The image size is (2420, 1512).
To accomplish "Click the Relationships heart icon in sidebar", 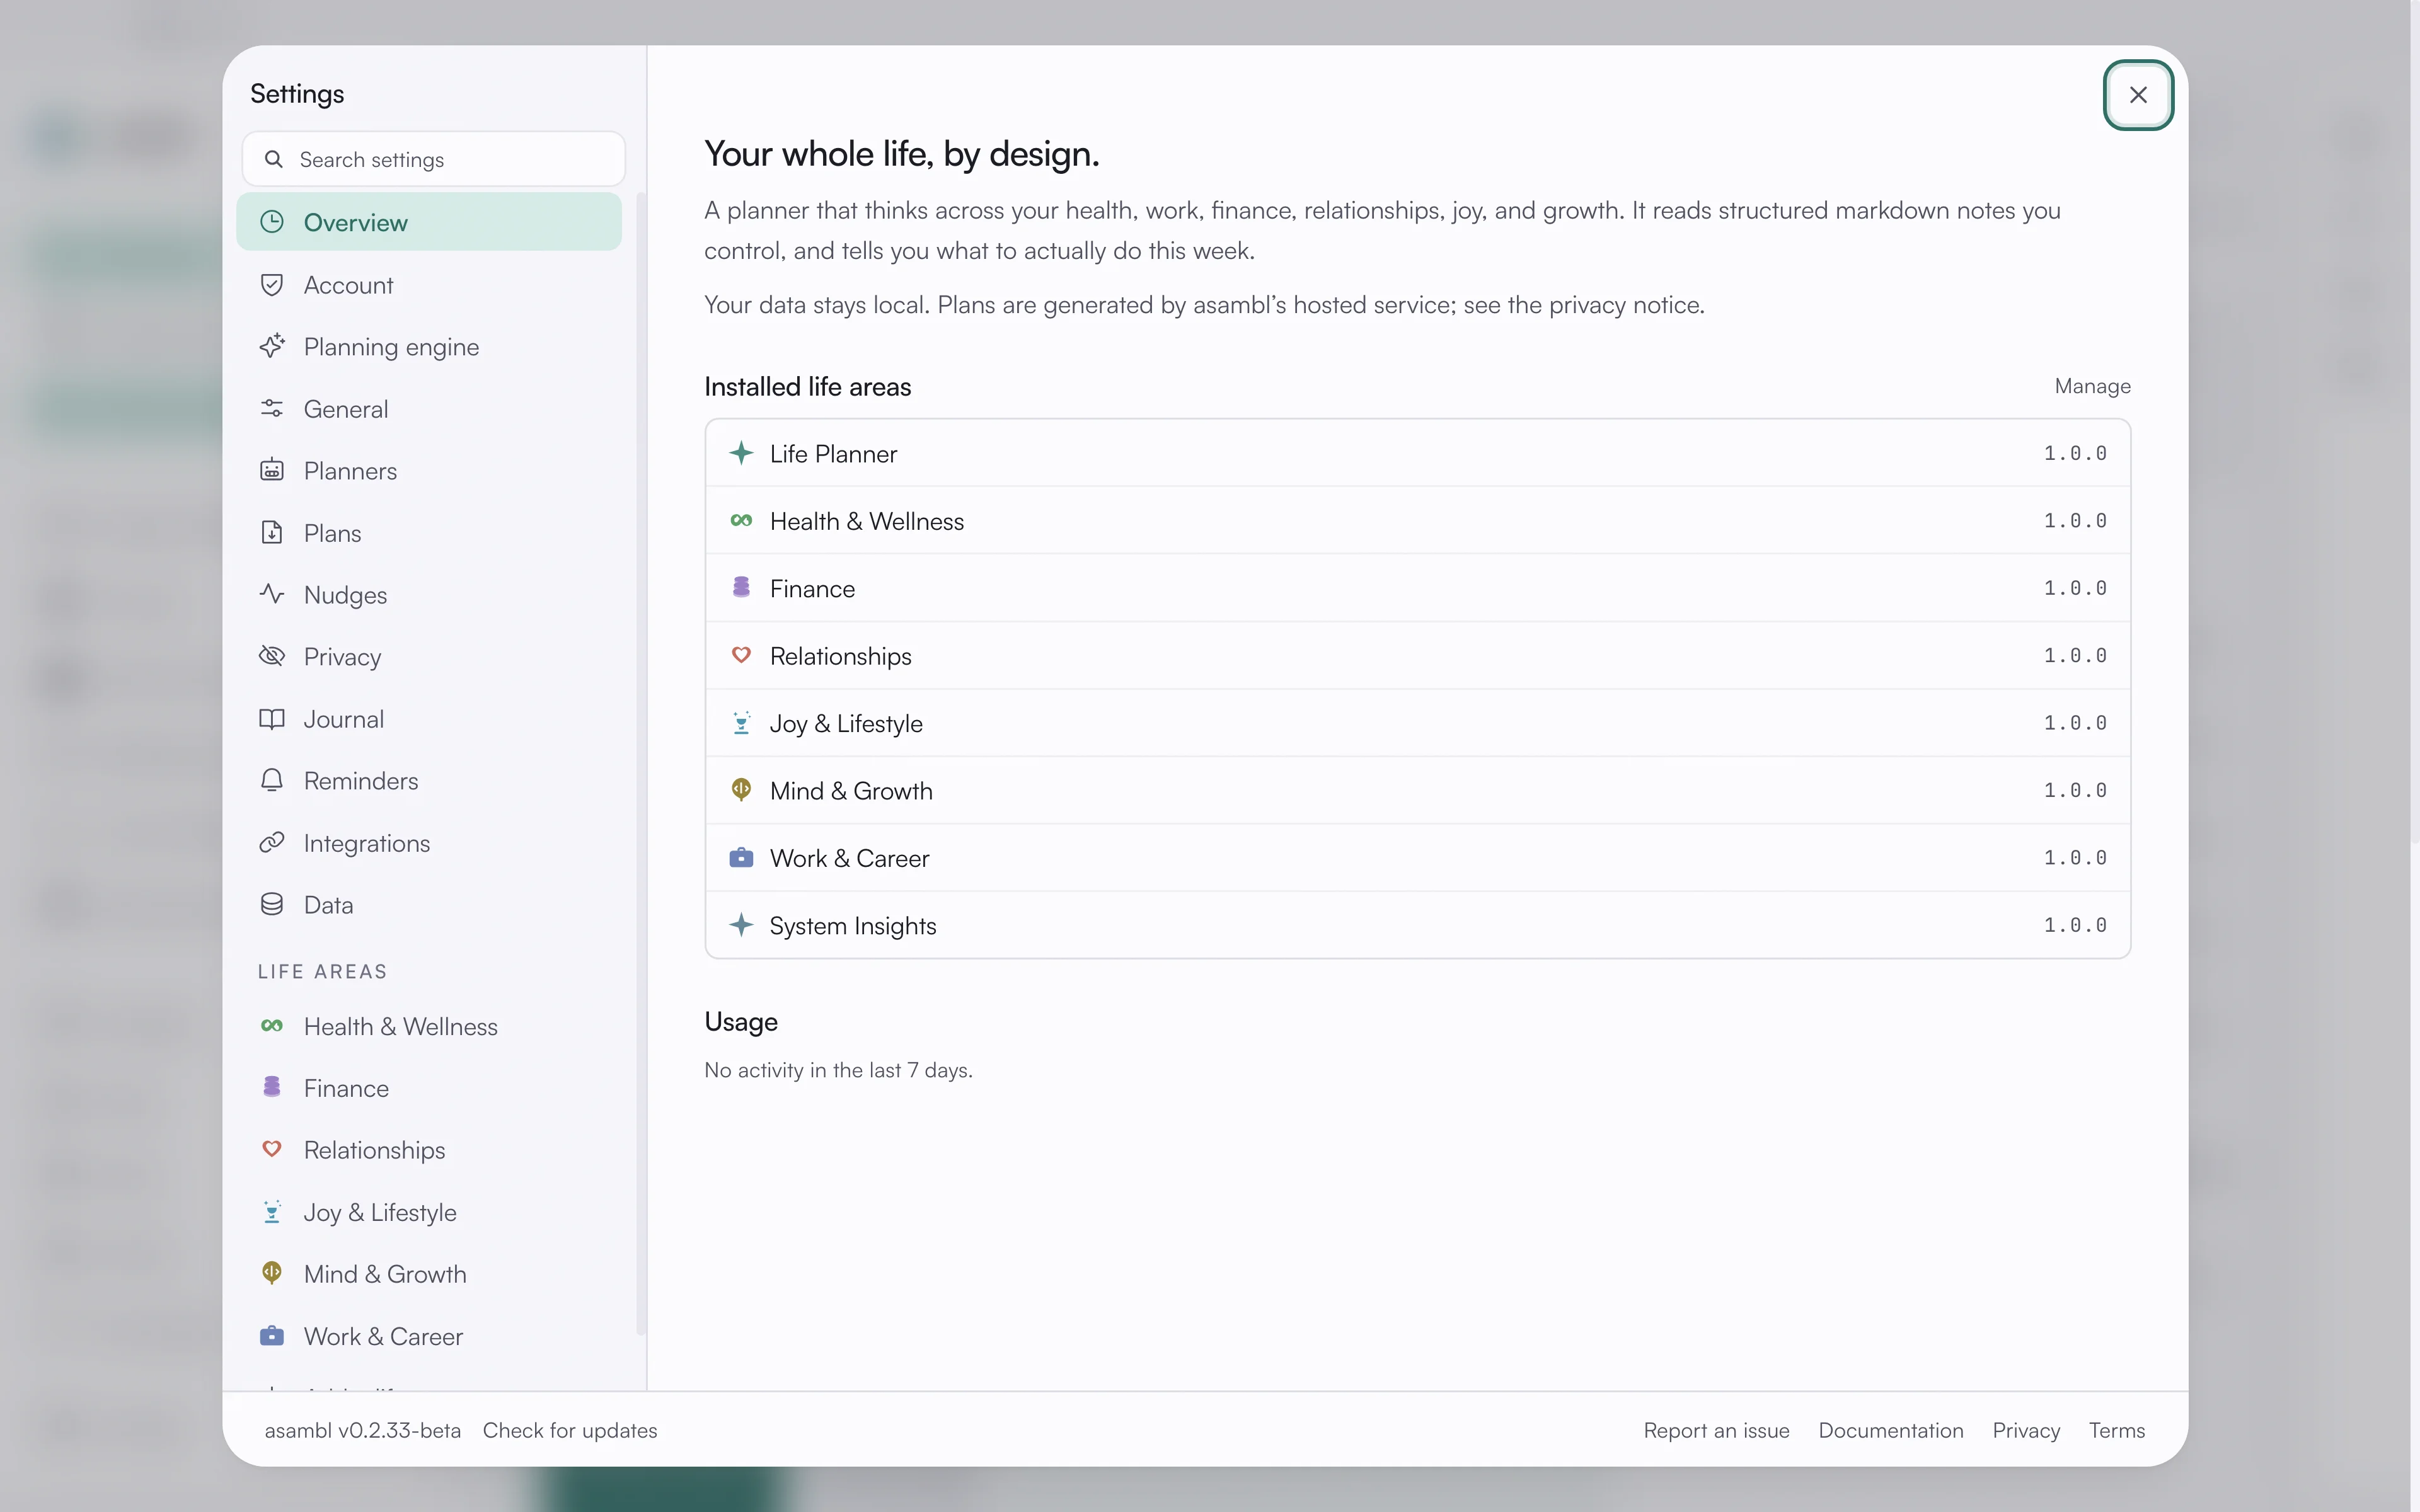I will 272,1149.
